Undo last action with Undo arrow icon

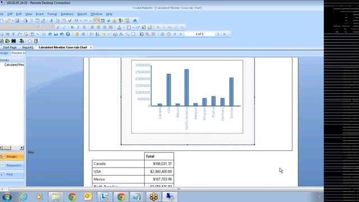pyautogui.click(x=76, y=21)
